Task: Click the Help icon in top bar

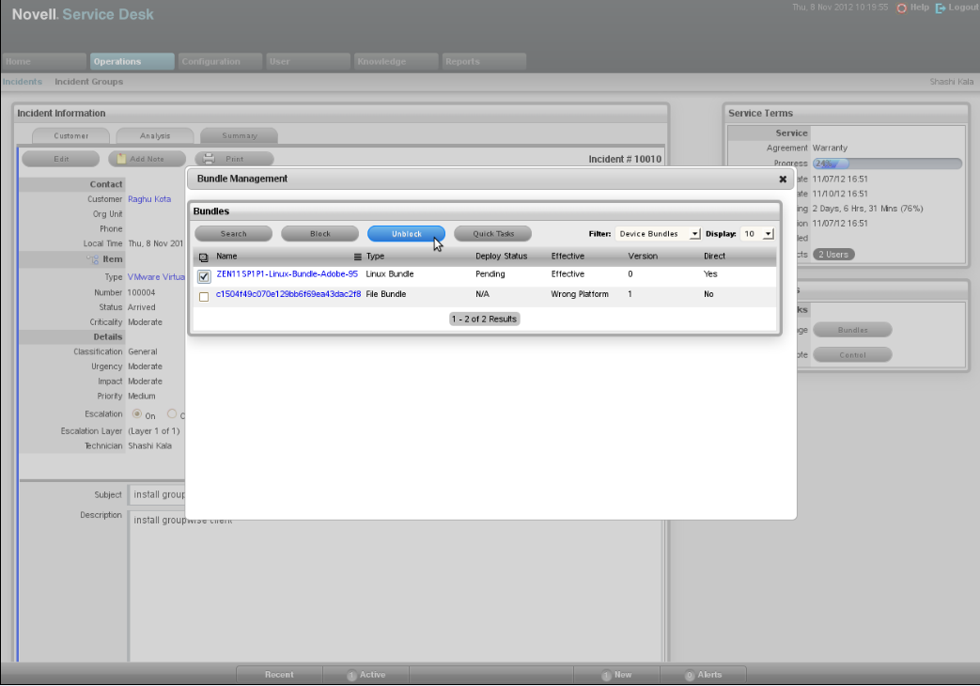Action: pyautogui.click(x=902, y=8)
